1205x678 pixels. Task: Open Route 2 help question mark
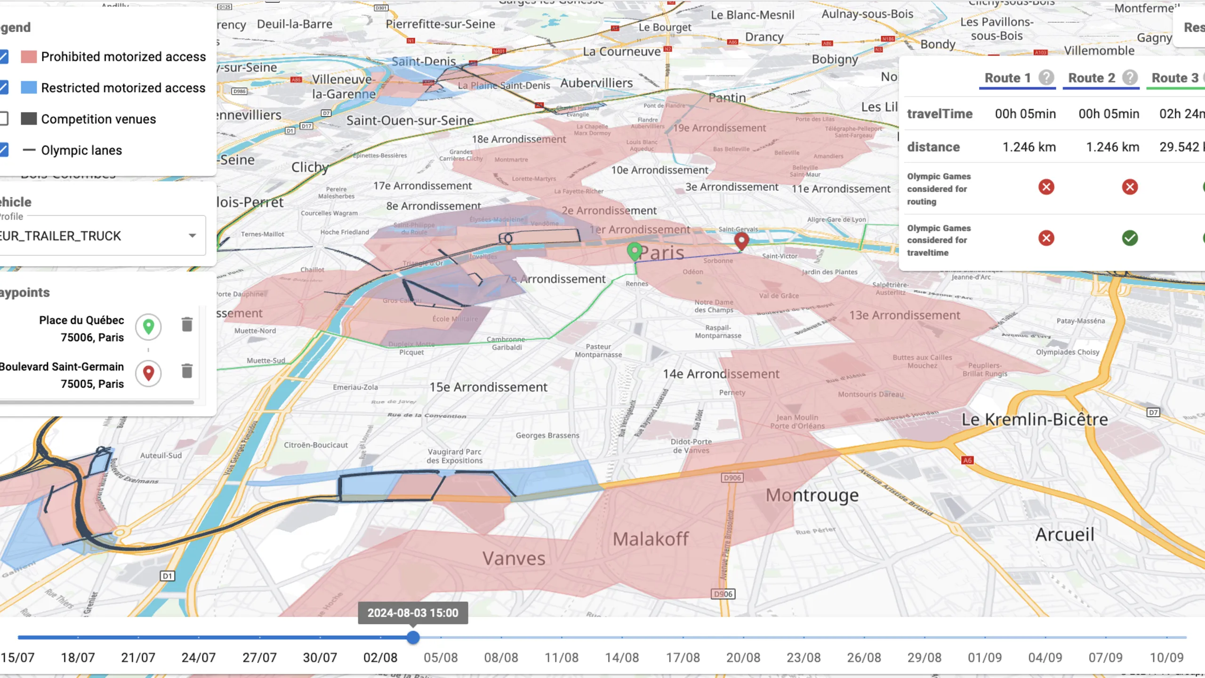tap(1130, 78)
